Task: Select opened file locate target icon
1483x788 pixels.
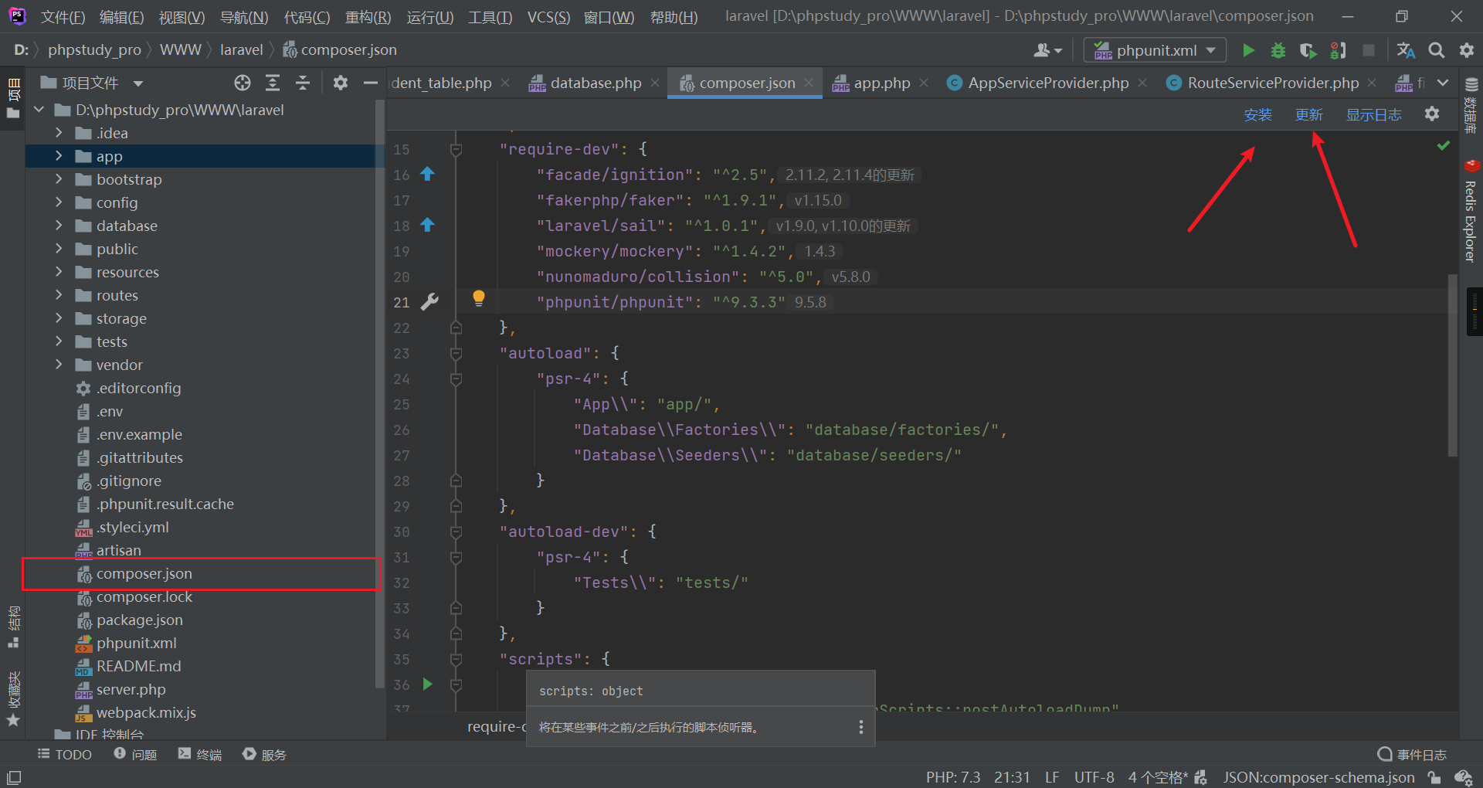Action: coord(243,83)
